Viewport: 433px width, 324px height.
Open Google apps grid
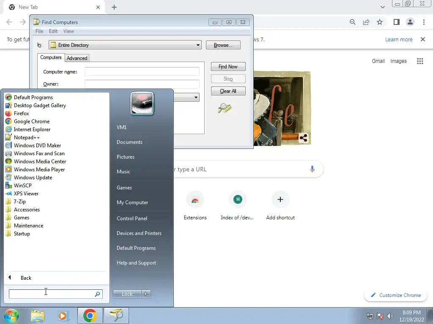pos(420,61)
